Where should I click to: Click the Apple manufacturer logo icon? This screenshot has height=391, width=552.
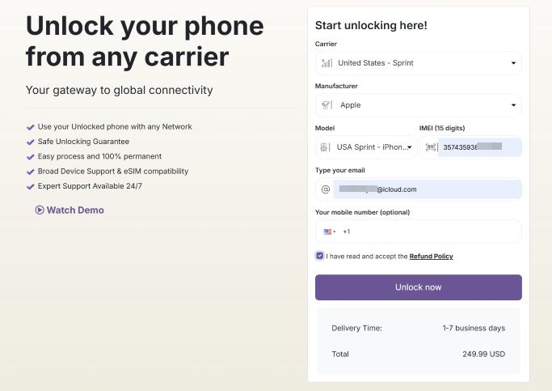click(x=327, y=105)
